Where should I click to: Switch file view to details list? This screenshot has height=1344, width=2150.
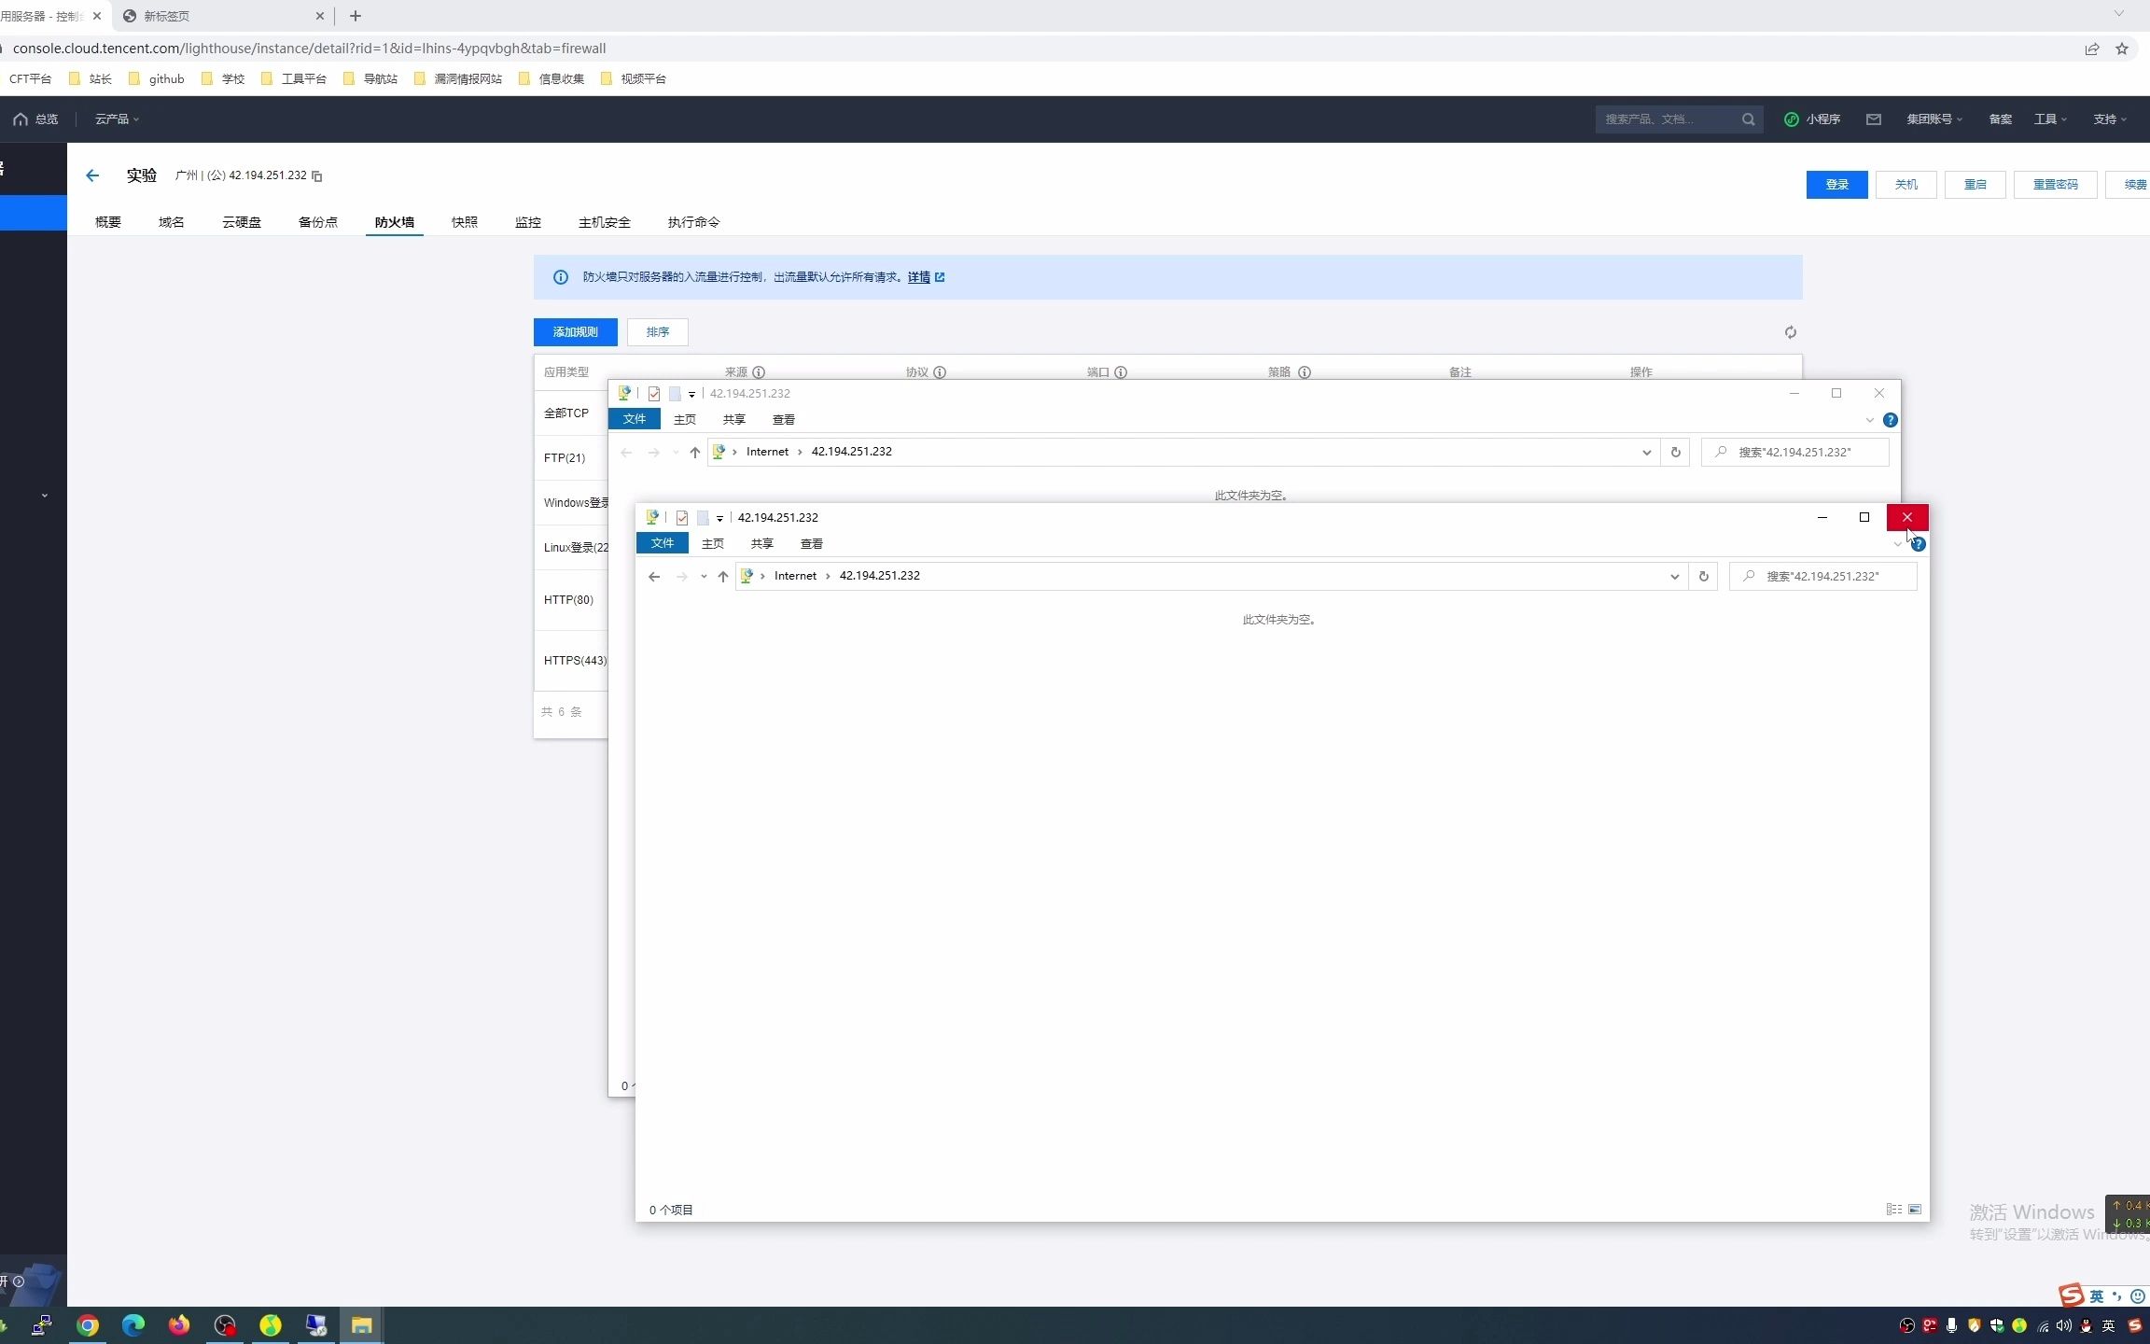[1894, 1210]
